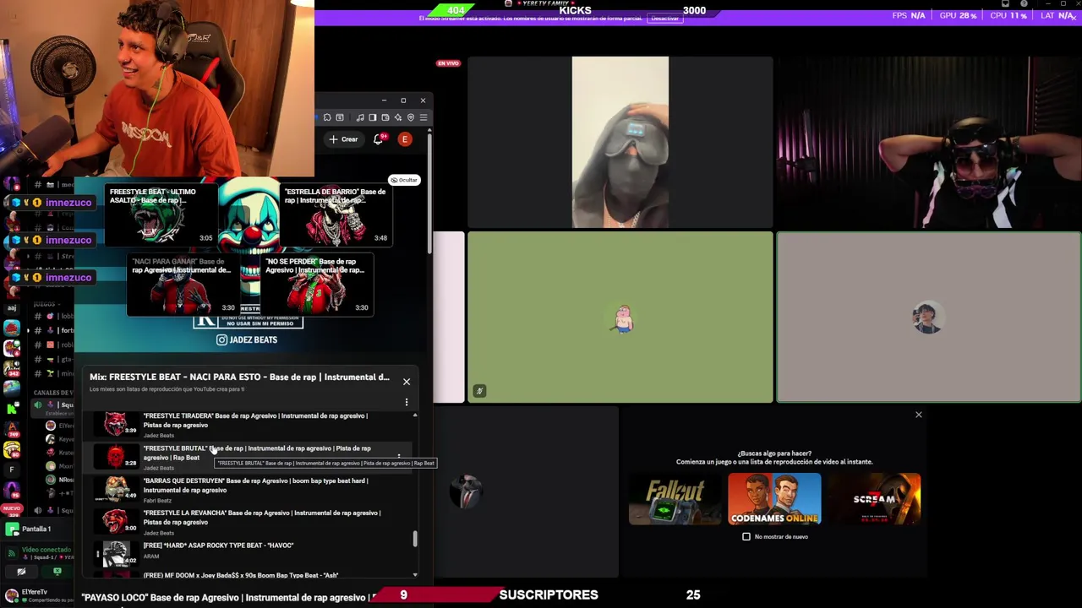The width and height of the screenshot is (1082, 608).
Task: Close the Mix playlist panel
Action: pyautogui.click(x=407, y=382)
